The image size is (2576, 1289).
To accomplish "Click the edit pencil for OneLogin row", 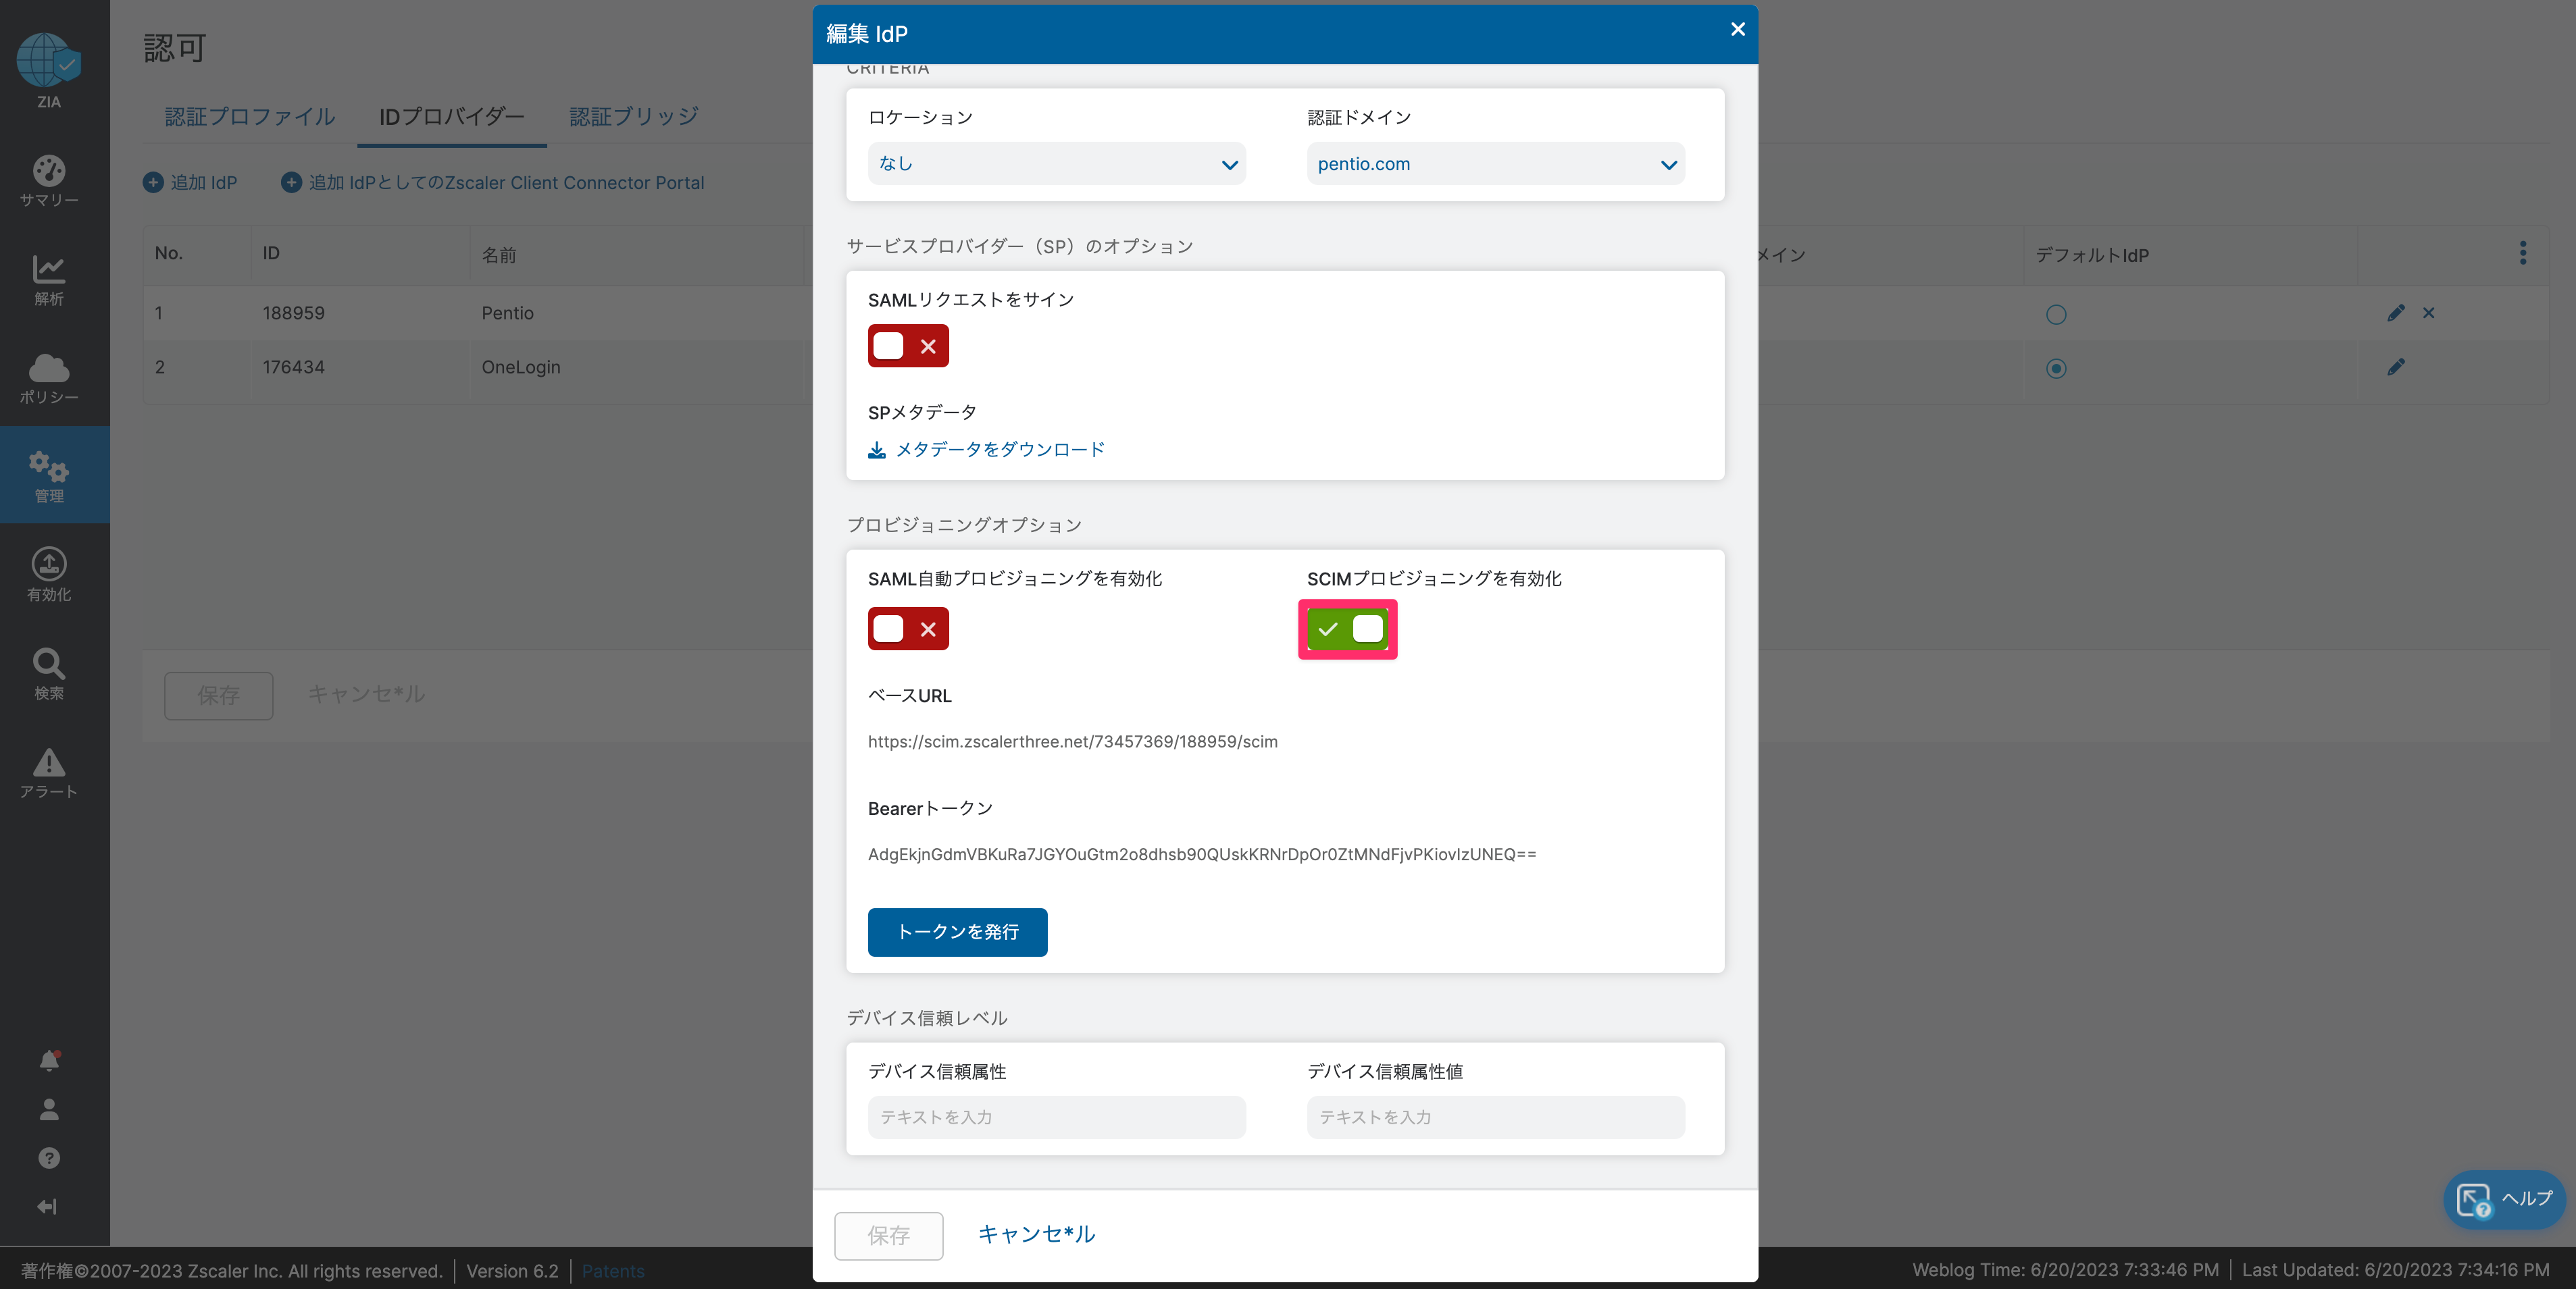I will pyautogui.click(x=2396, y=368).
